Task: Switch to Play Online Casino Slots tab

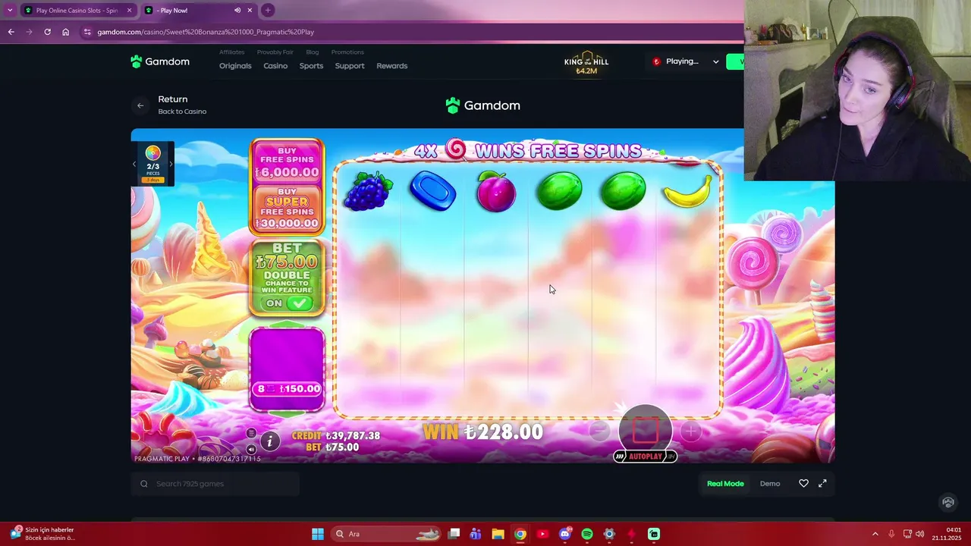Action: tap(76, 11)
